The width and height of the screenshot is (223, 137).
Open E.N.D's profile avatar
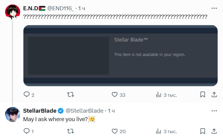[x=12, y=12]
